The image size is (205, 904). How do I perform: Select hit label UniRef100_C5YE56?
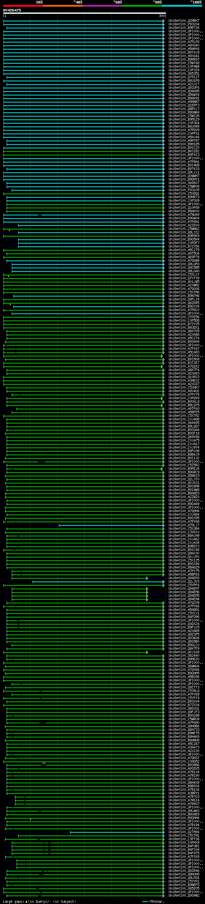[184, 317]
